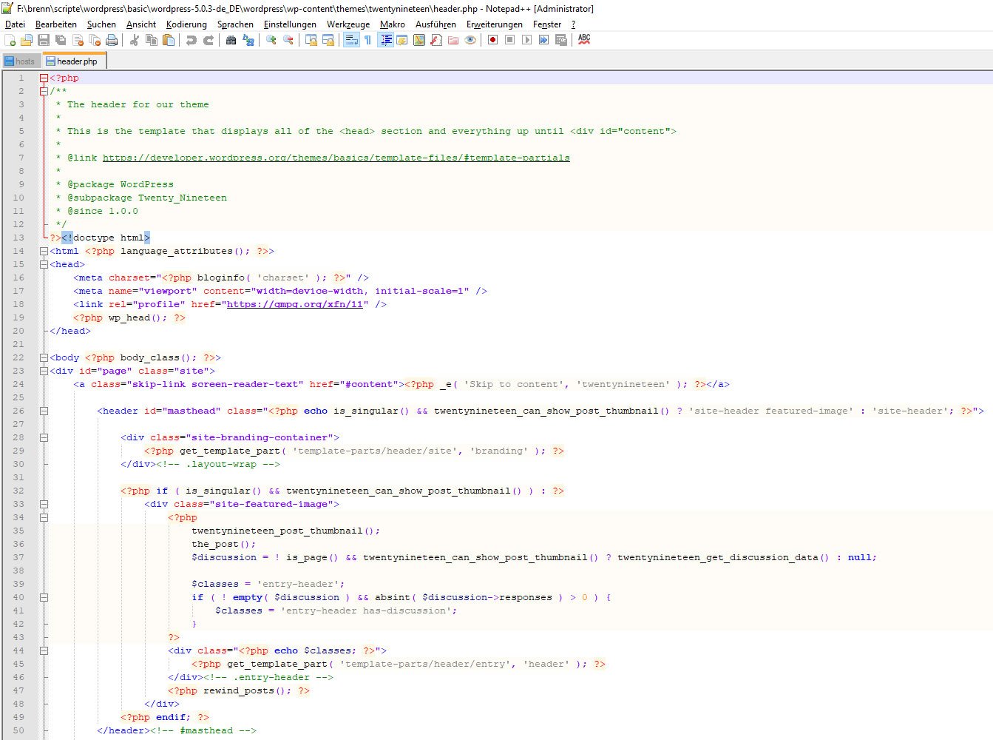The height and width of the screenshot is (740, 993).
Task: Collapse the <html> fold marker on line 14
Action: (x=44, y=251)
